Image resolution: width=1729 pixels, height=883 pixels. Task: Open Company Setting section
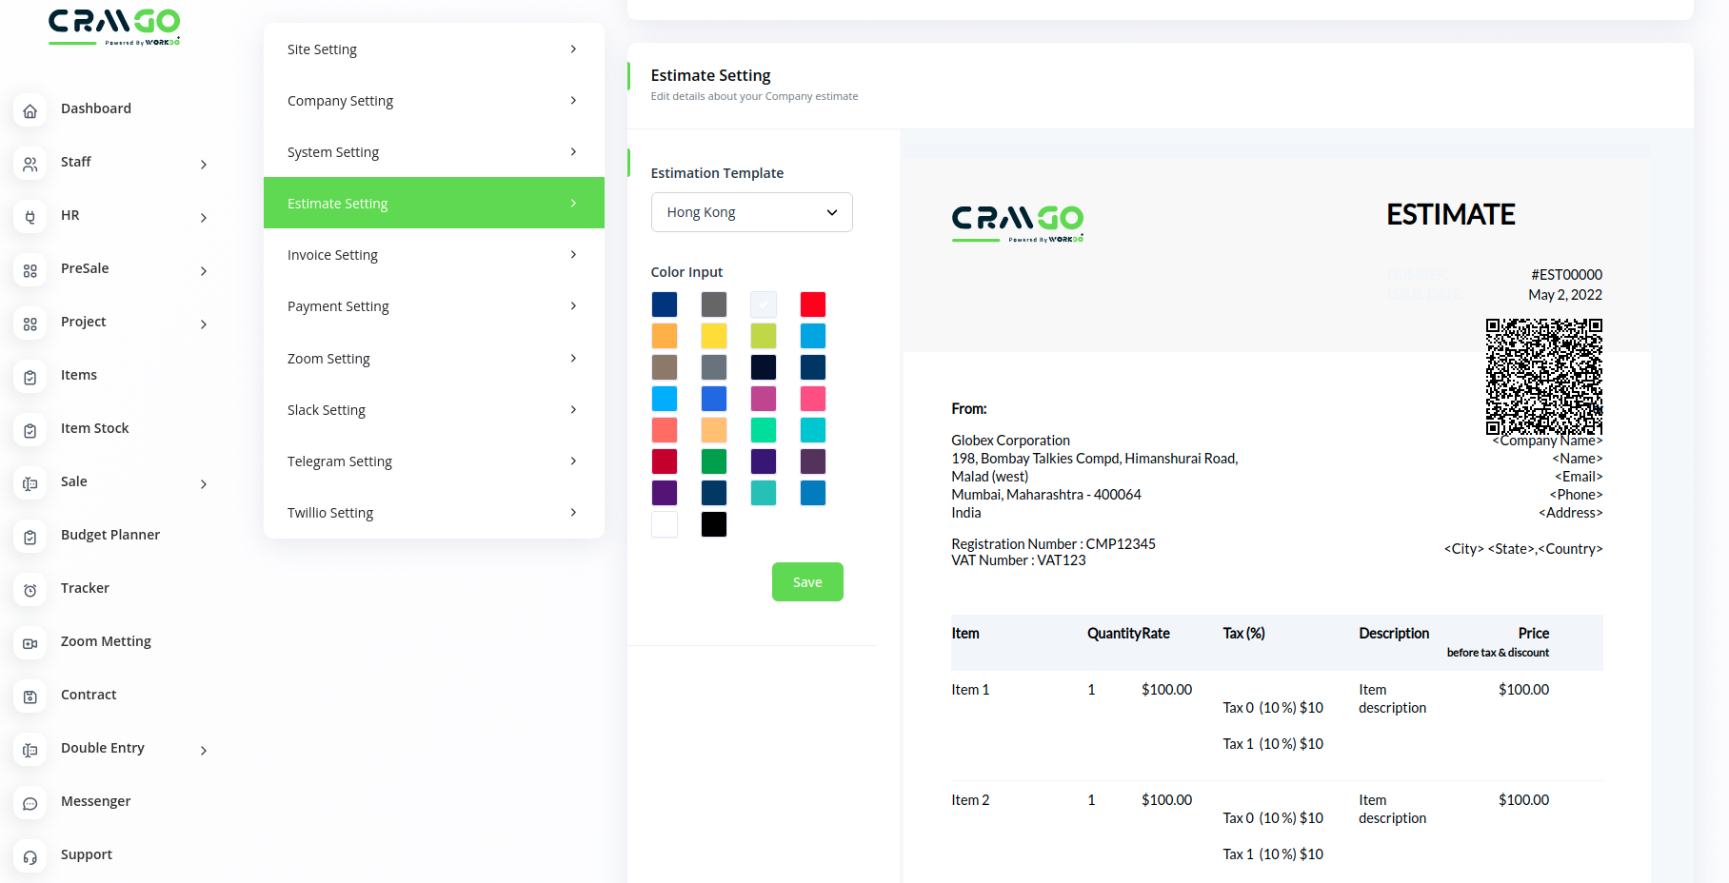(434, 101)
